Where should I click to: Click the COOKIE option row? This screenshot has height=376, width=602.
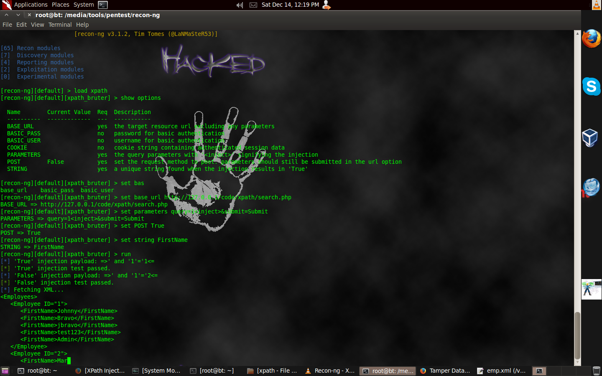point(145,147)
